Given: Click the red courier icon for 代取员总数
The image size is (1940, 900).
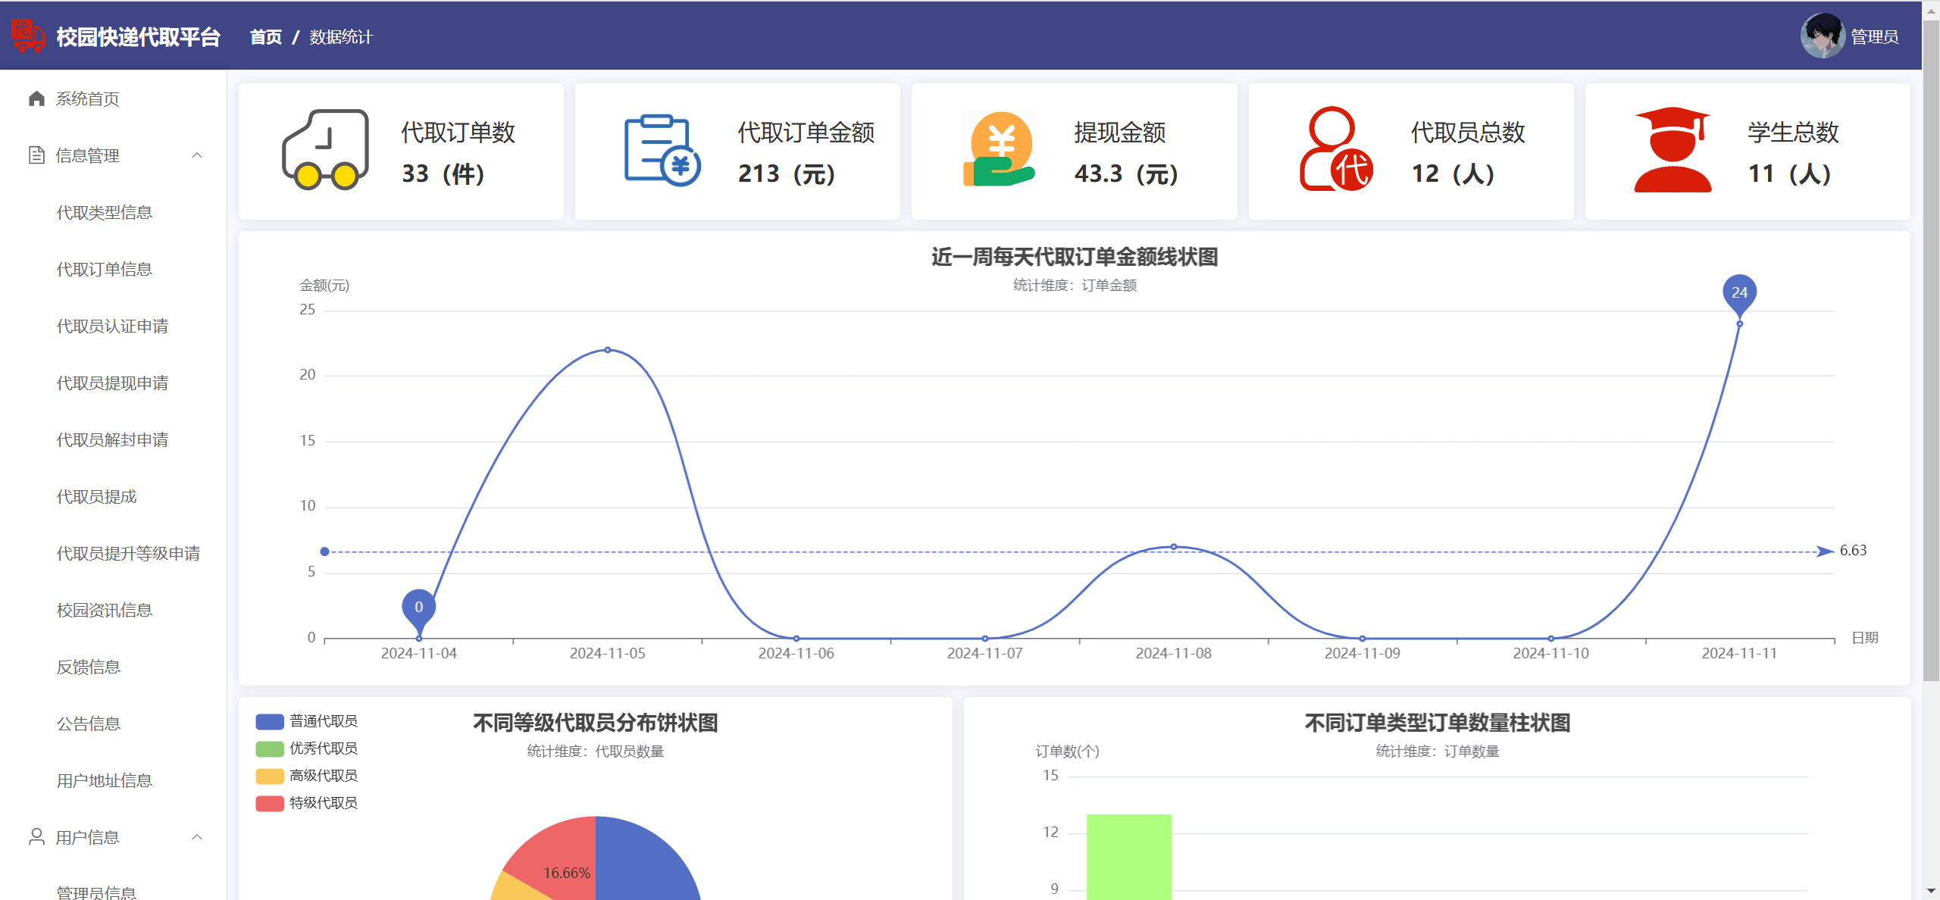Looking at the screenshot, I should pos(1336,149).
